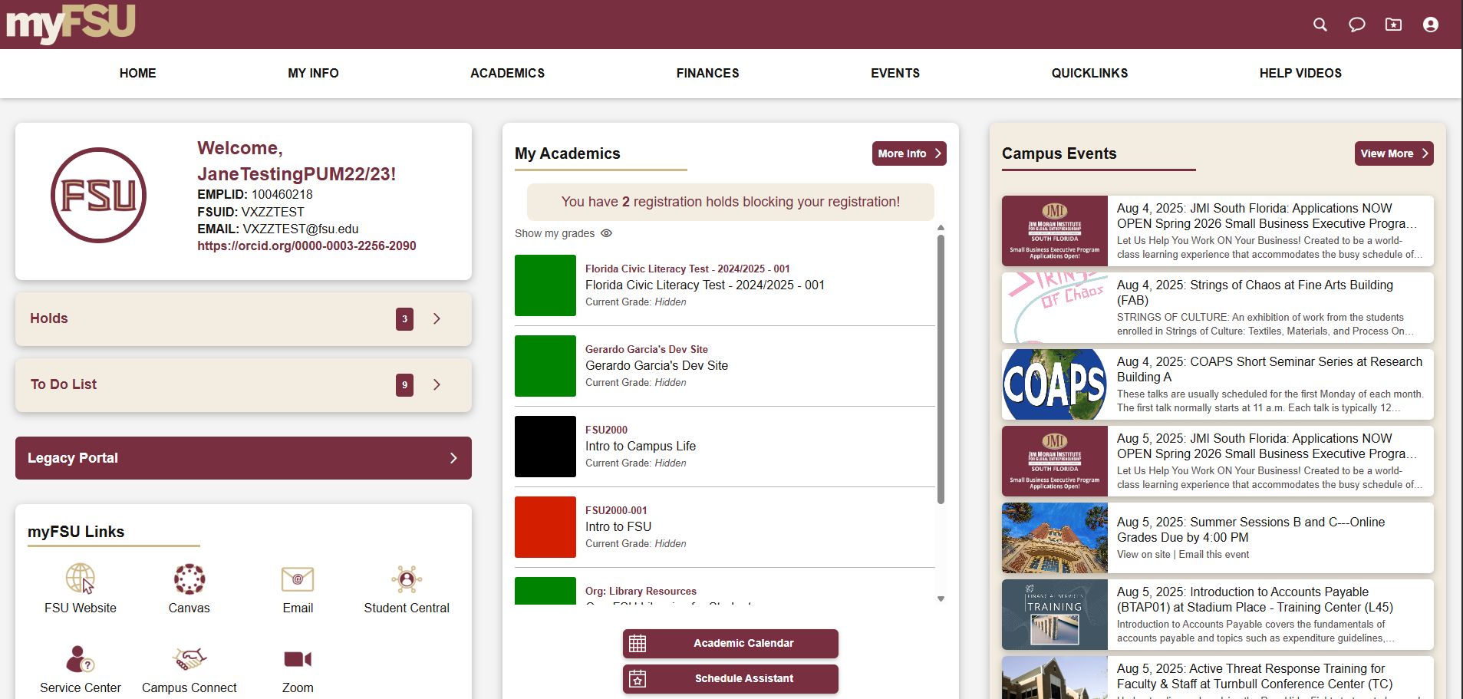
Task: Click the To Do List count badge 9
Action: click(x=404, y=384)
